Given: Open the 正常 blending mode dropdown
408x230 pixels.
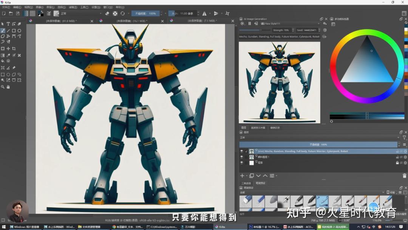Looking at the screenshot, I should pyautogui.click(x=76, y=13).
